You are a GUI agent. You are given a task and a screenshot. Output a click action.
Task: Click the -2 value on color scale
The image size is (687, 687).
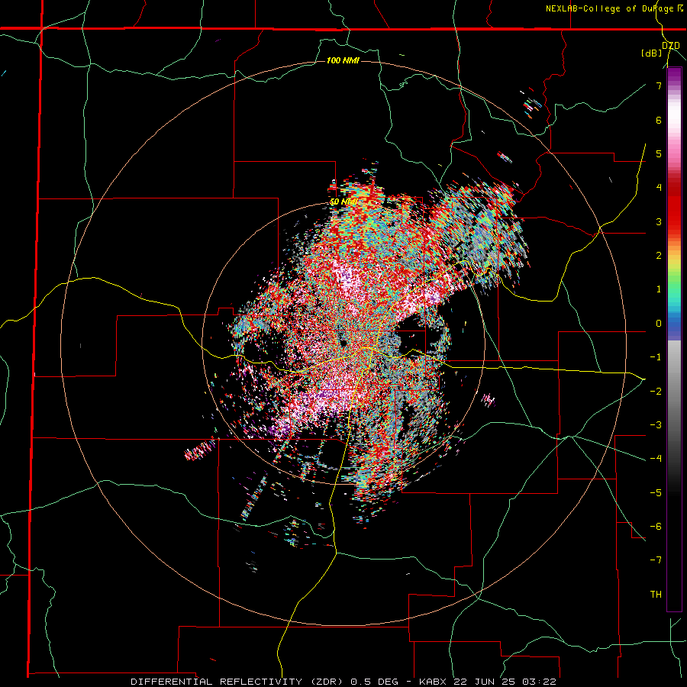(656, 391)
